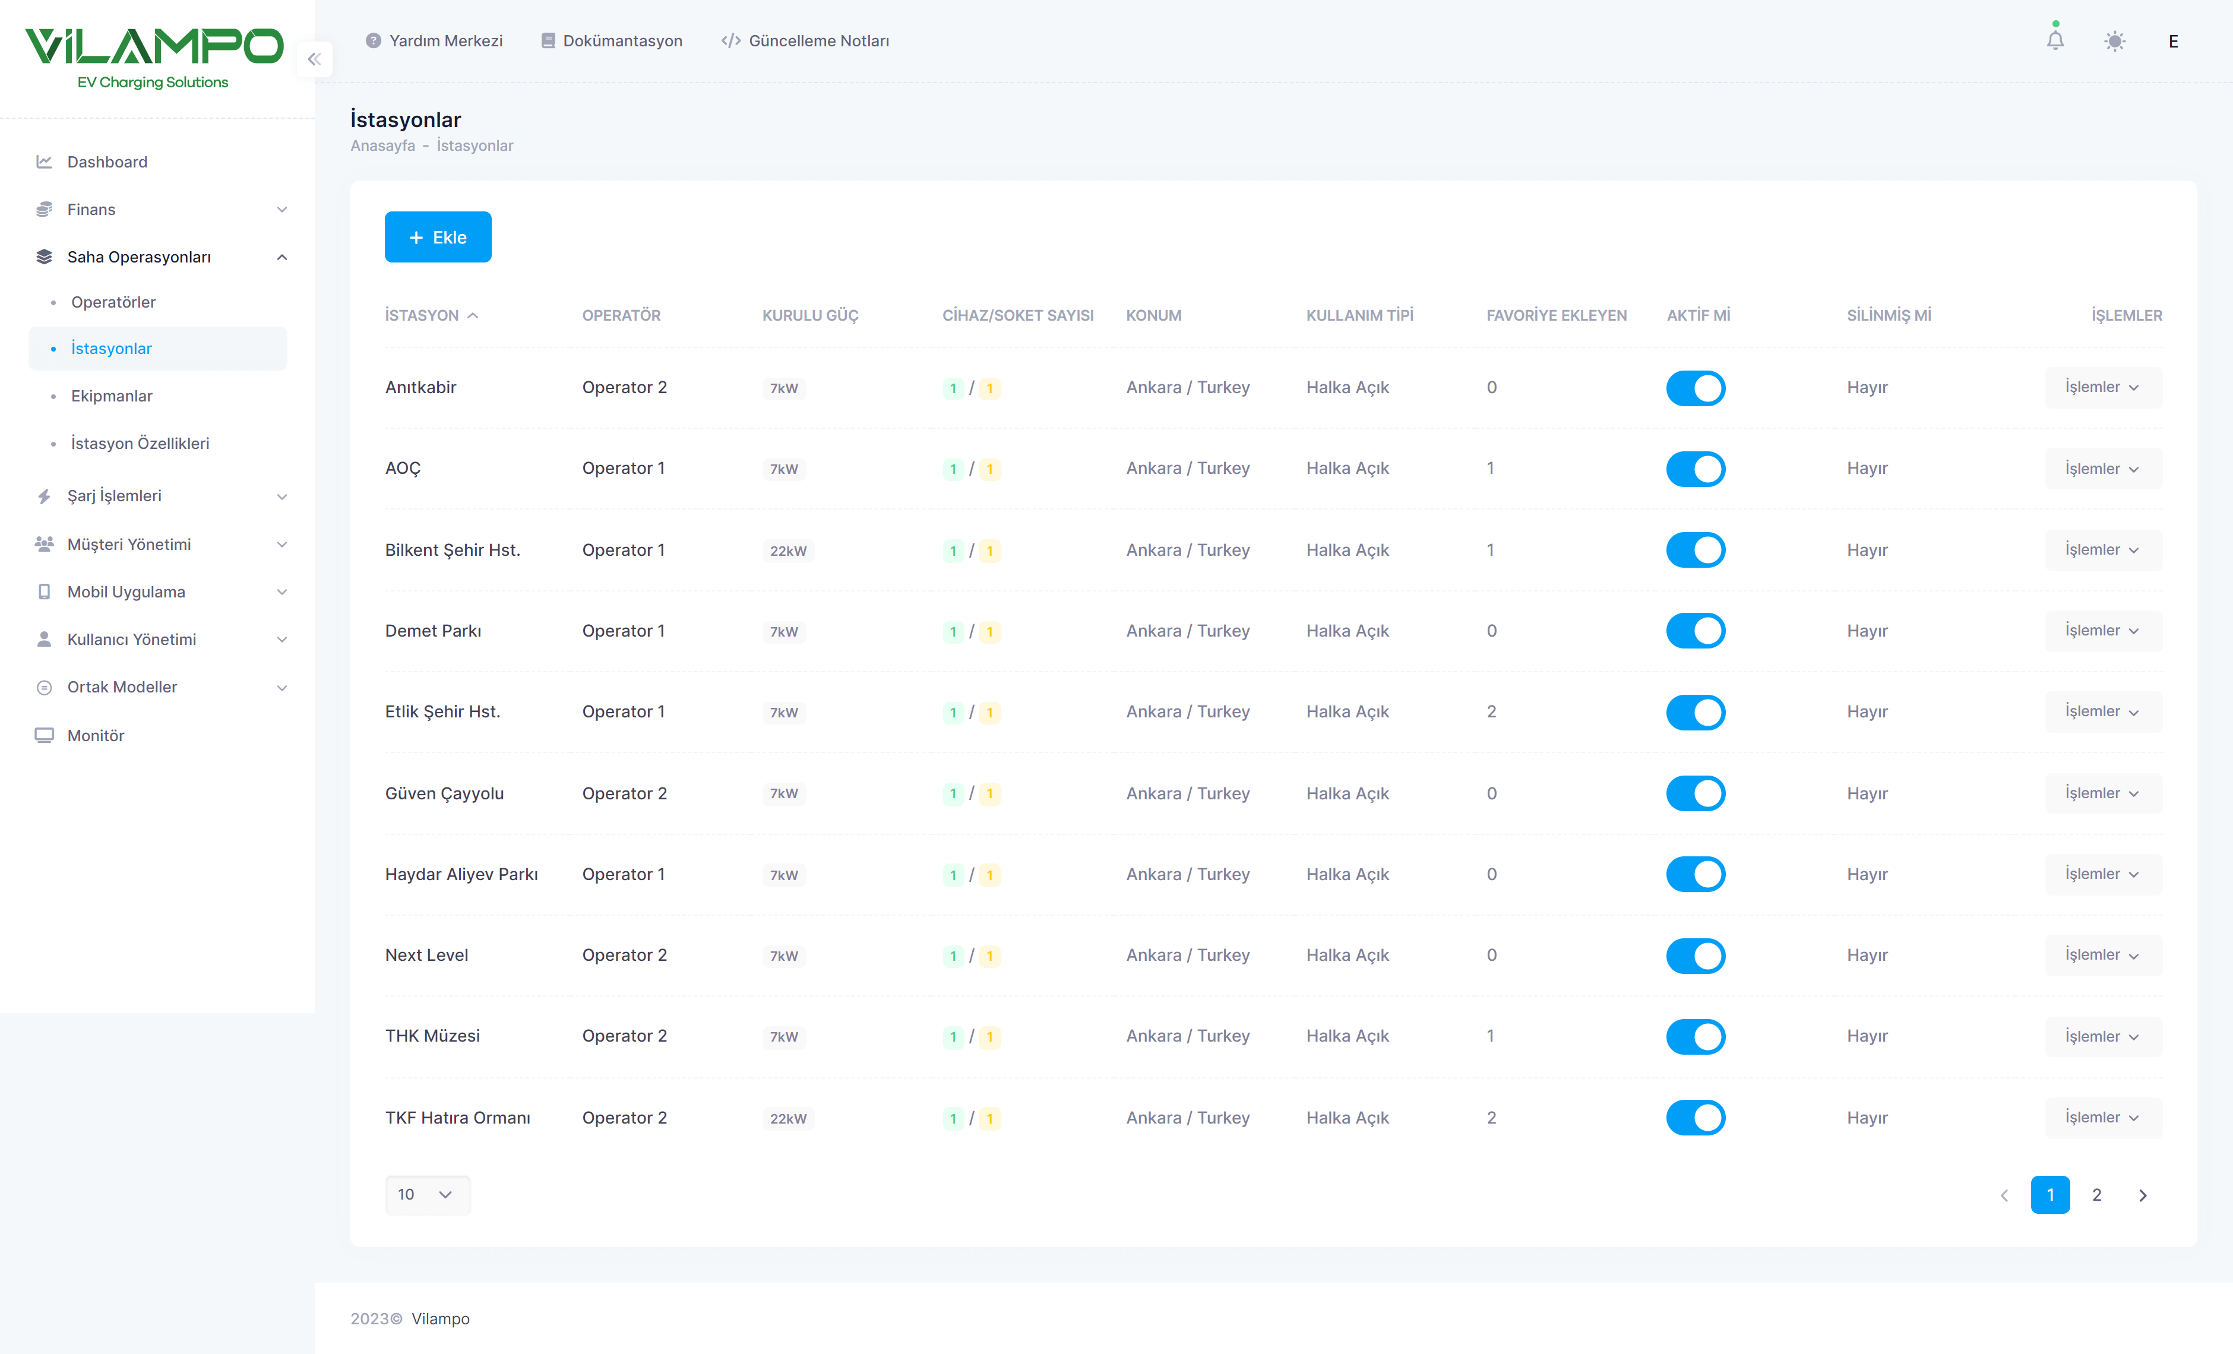Collapse the Saha Operasyonları chevron
Image resolution: width=2233 pixels, height=1354 pixels.
click(282, 257)
